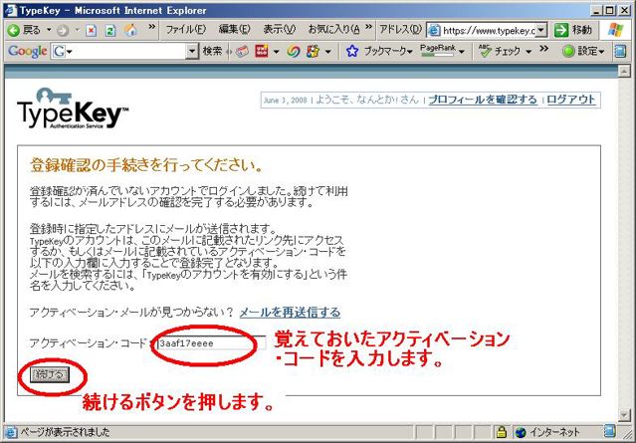Click the Home icon in toolbar
This screenshot has width=636, height=443.
coord(130,31)
